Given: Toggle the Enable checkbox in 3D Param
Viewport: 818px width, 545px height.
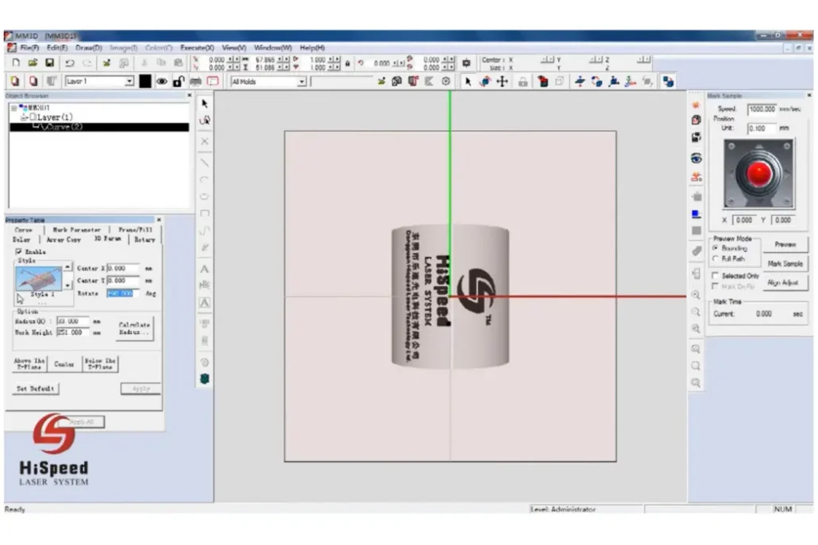Looking at the screenshot, I should (x=19, y=251).
